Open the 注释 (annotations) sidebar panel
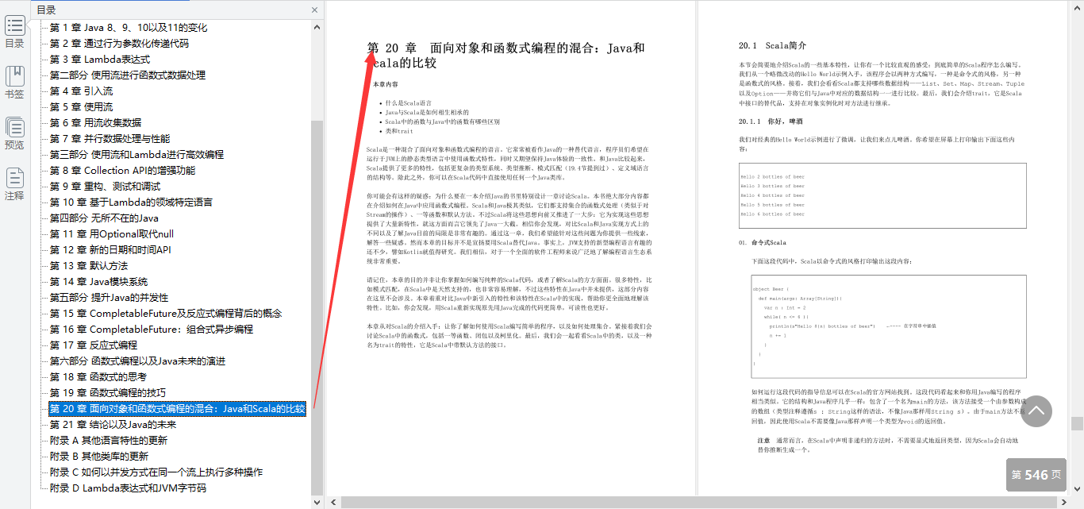This screenshot has height=509, width=1084. click(x=14, y=183)
